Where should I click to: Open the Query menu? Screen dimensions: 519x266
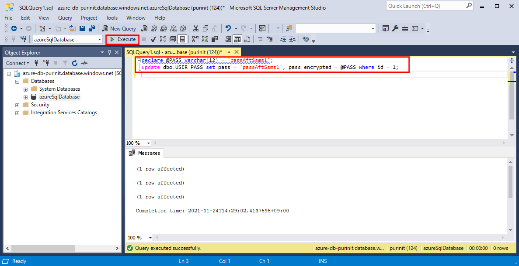(65, 18)
